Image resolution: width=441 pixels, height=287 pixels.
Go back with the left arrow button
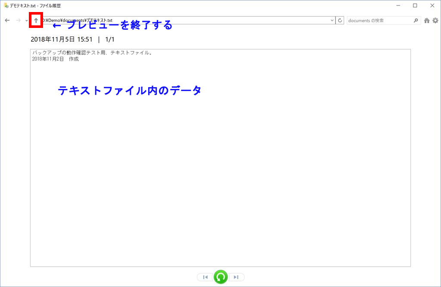tap(7, 20)
